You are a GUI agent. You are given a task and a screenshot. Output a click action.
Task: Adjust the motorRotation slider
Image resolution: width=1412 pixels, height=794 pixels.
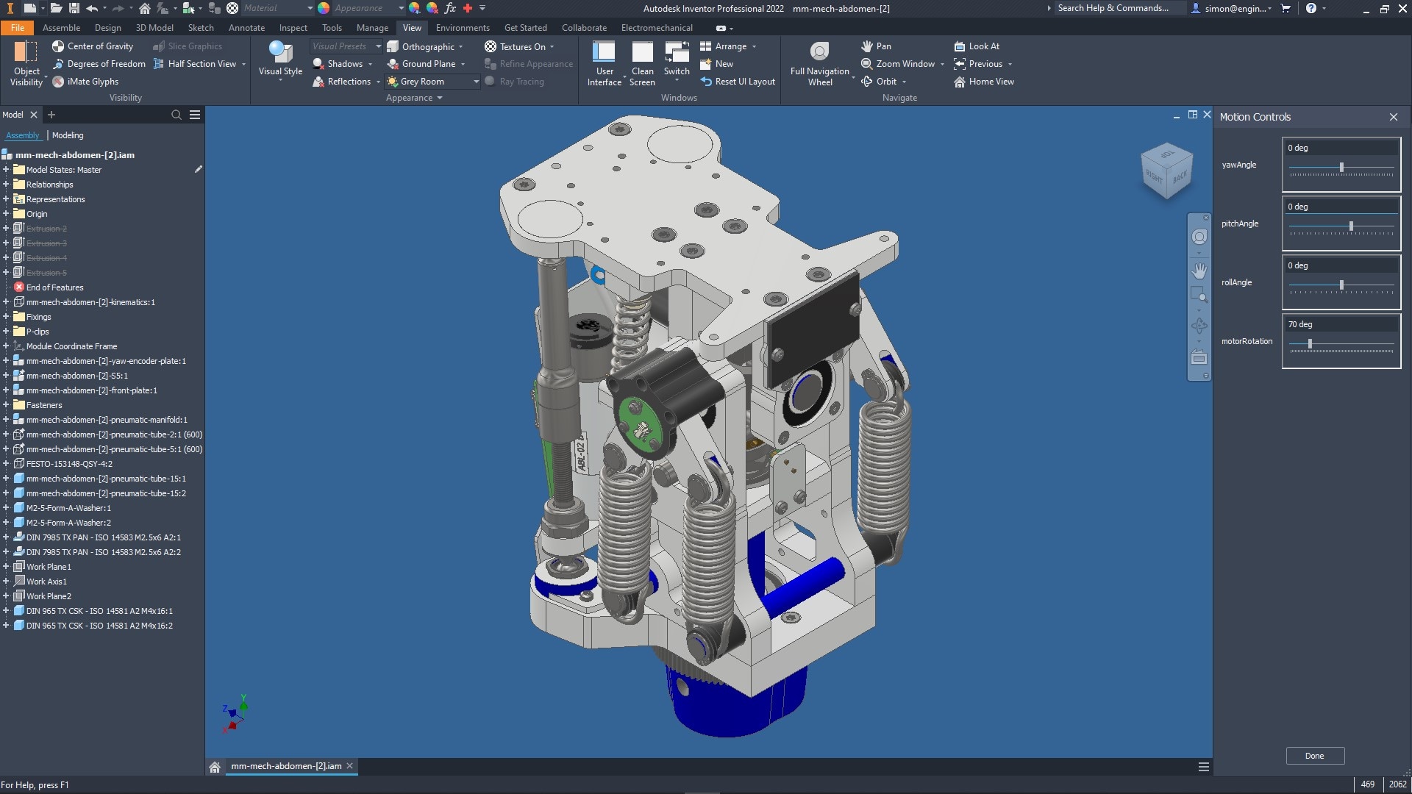(x=1310, y=344)
